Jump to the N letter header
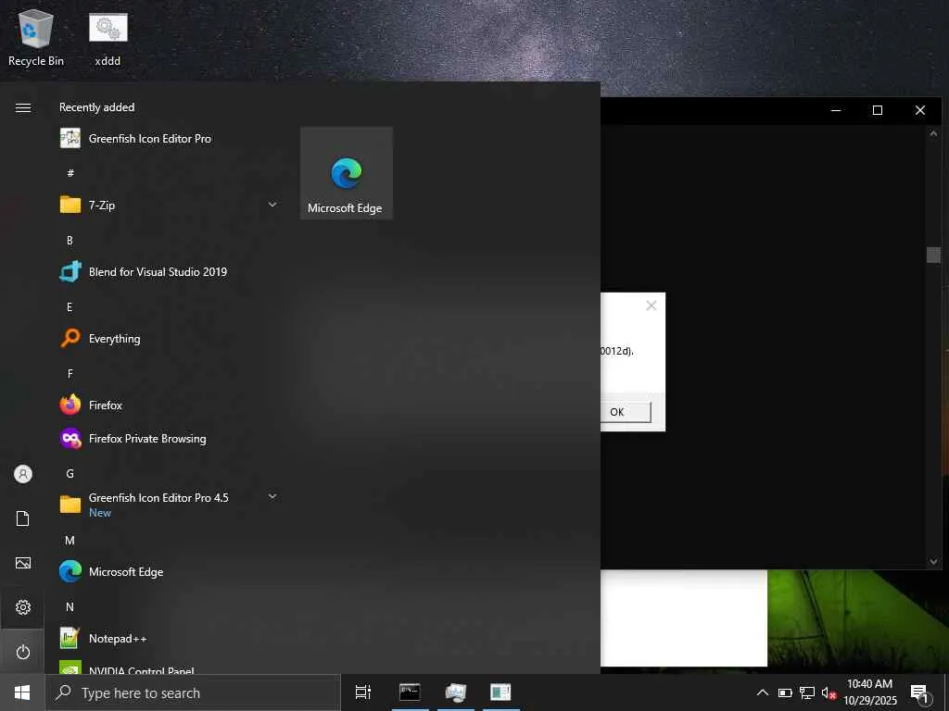This screenshot has width=949, height=711. [70, 606]
